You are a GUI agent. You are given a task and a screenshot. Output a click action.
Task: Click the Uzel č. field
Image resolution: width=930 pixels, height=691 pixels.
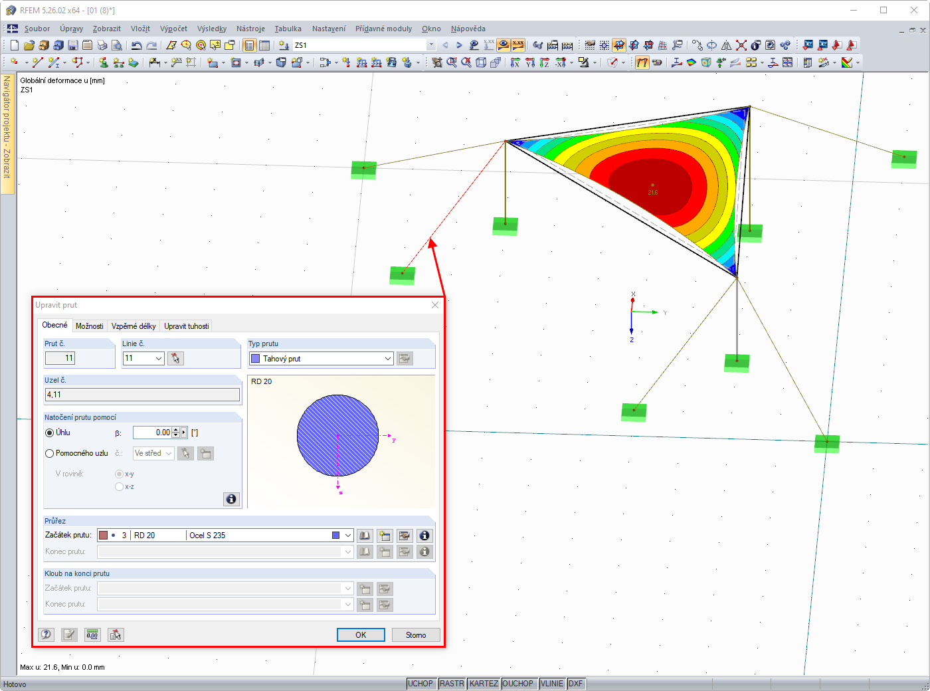142,395
